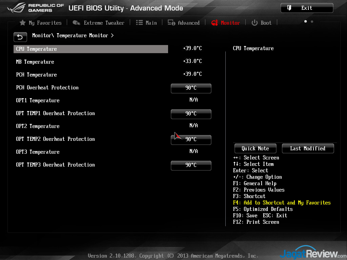Open OPT TEMP1 Overheat Protection dropdown

click(x=191, y=114)
